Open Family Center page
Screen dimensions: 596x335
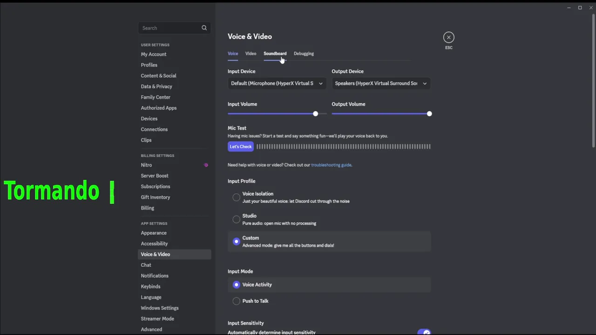tap(156, 97)
